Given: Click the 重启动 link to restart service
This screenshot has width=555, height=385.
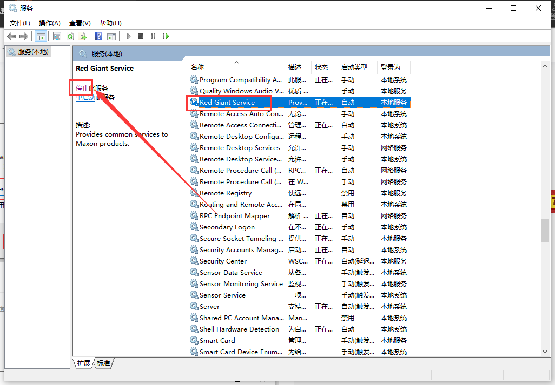Looking at the screenshot, I should [85, 98].
